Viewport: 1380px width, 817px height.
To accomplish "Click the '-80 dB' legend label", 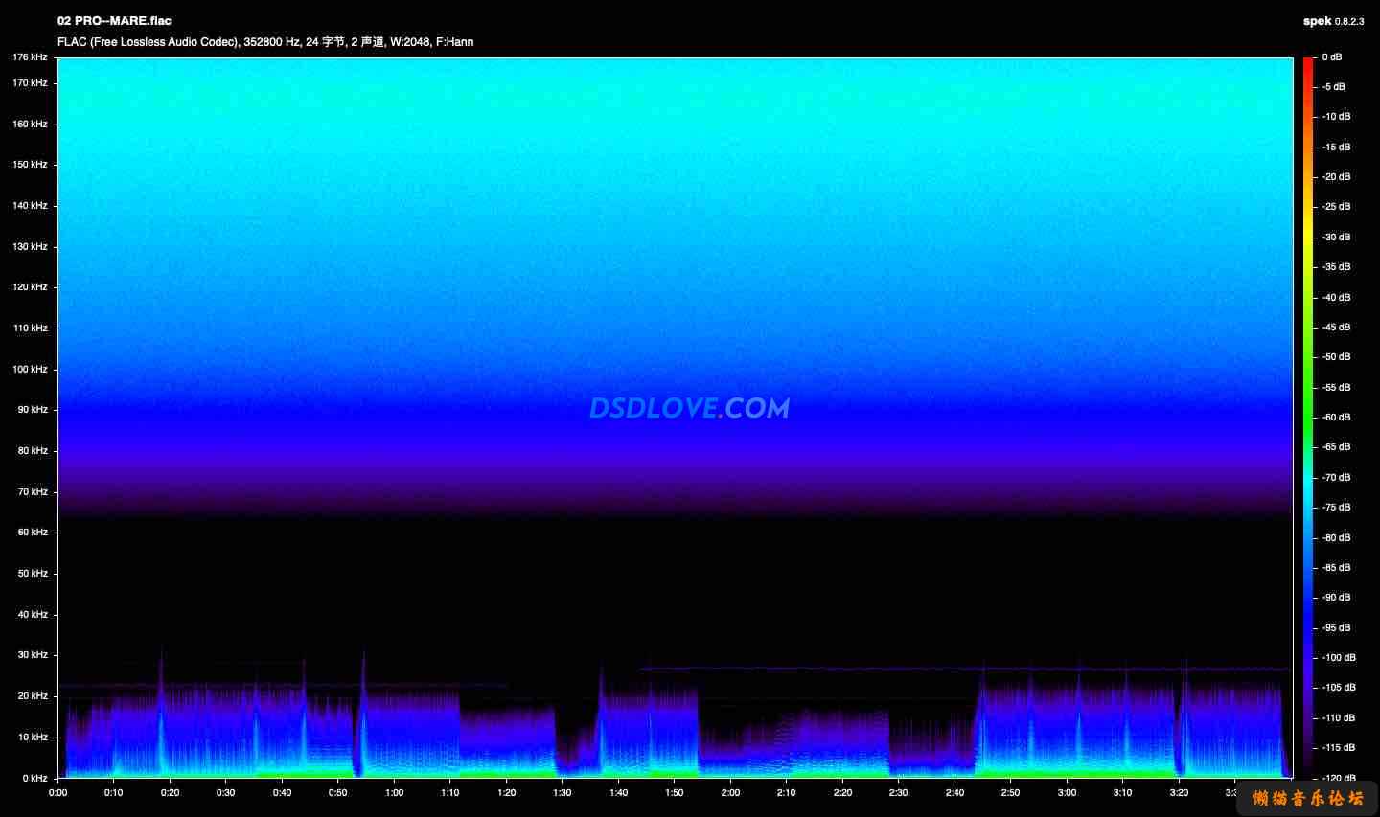I will pos(1336,538).
